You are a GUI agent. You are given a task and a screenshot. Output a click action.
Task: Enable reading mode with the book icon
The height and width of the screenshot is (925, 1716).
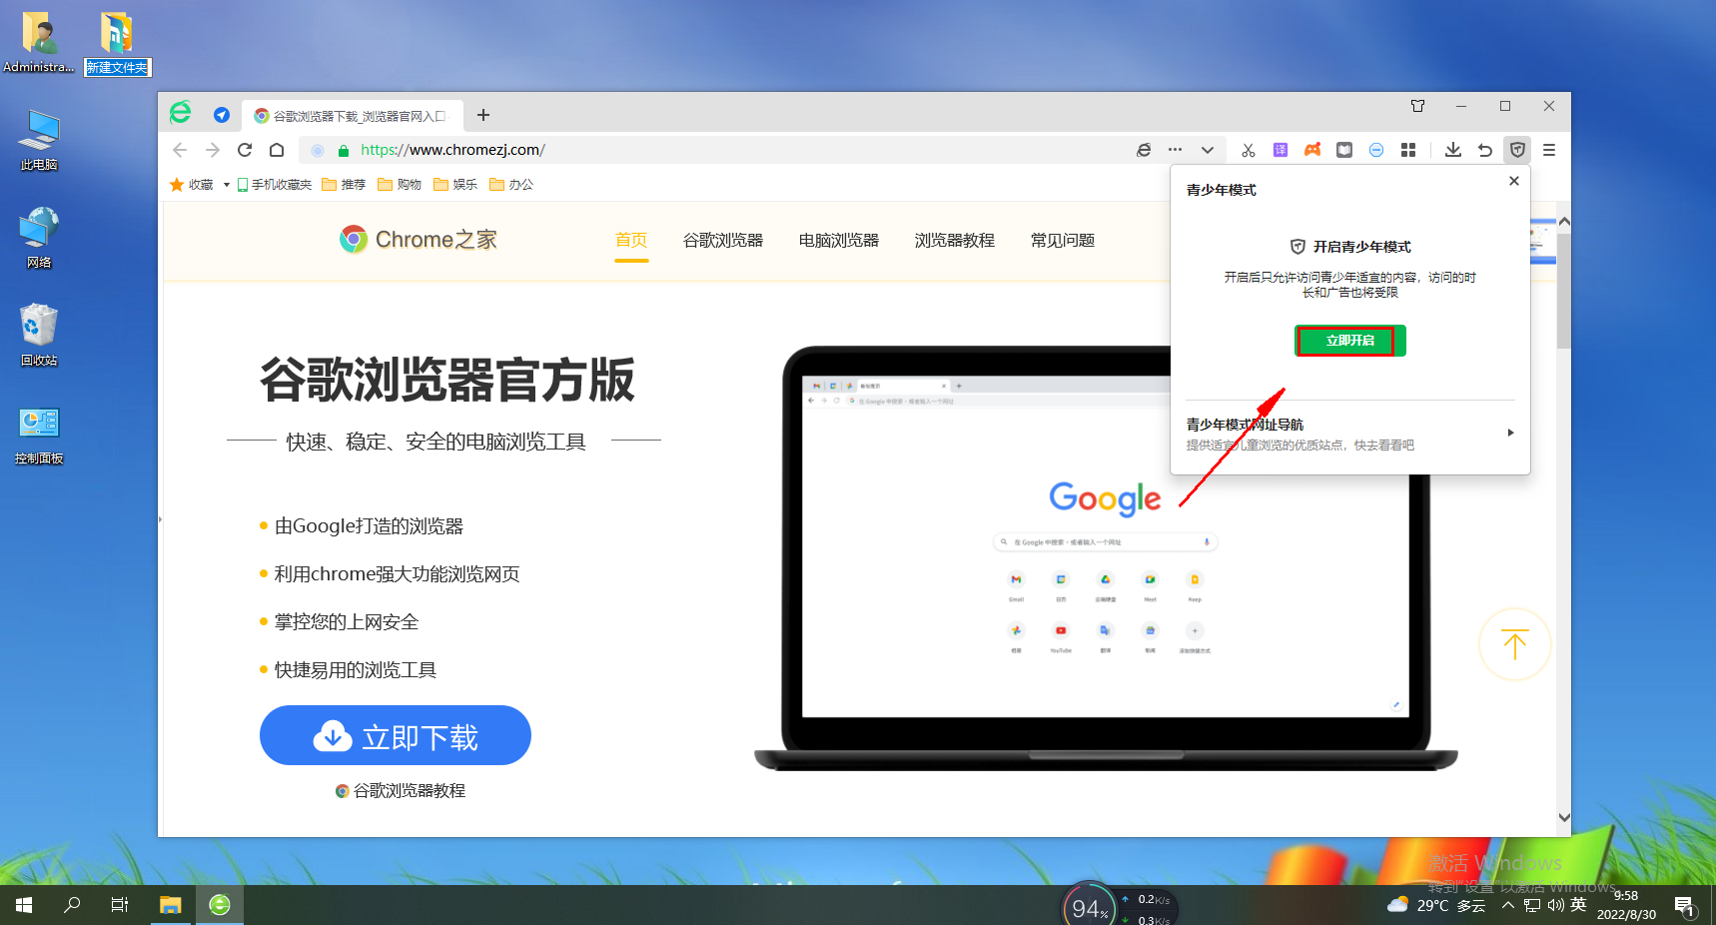(1343, 150)
